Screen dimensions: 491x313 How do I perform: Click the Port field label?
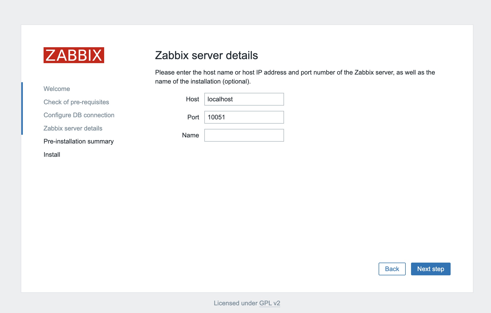coord(193,117)
